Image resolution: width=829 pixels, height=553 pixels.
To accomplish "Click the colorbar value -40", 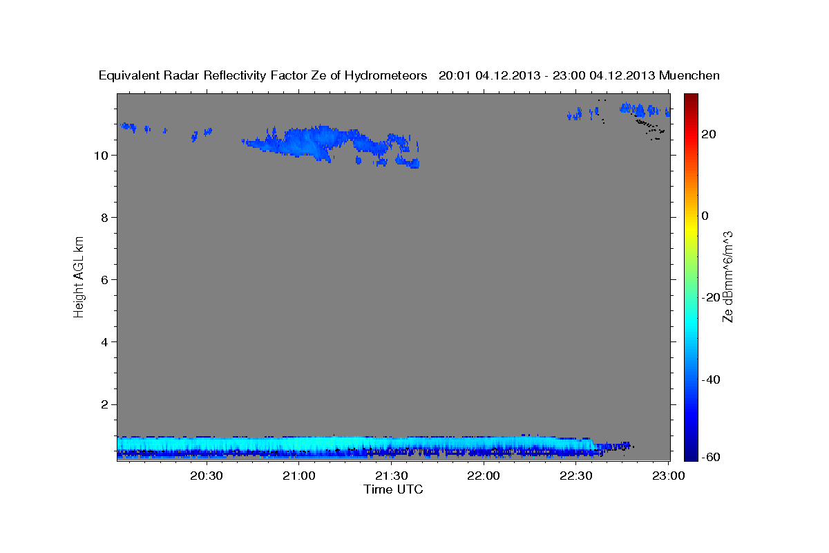I will click(711, 379).
